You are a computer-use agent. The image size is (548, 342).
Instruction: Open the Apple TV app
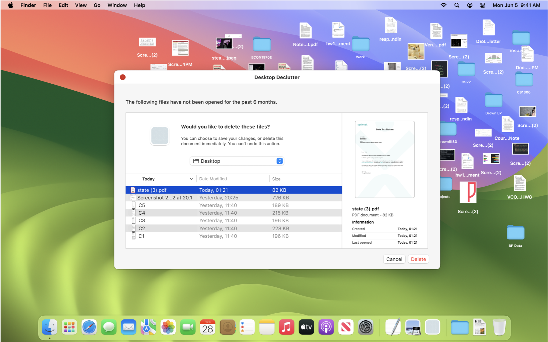pos(306,327)
